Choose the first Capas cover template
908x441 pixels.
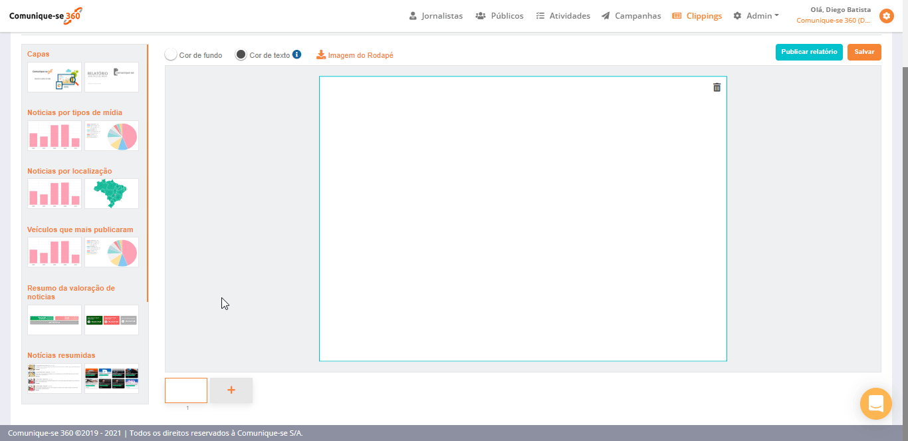[x=55, y=77]
